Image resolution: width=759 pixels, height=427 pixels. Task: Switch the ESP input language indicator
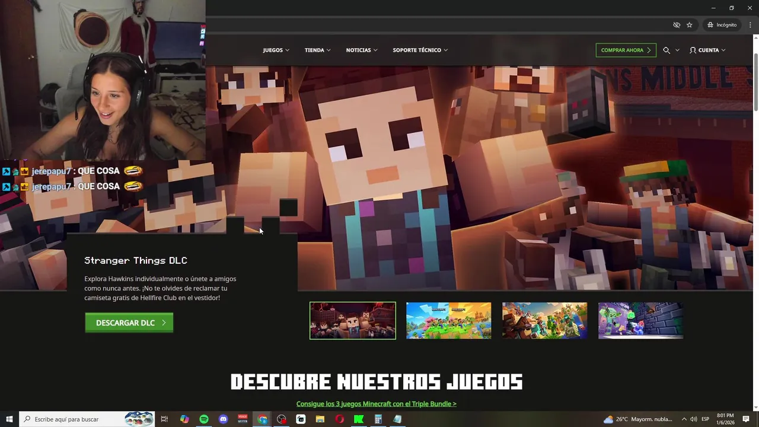pos(706,419)
